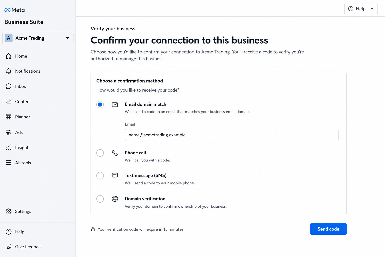The height and width of the screenshot is (257, 385).
Task: Select the Text message (SMS) radio button
Action: [100, 176]
